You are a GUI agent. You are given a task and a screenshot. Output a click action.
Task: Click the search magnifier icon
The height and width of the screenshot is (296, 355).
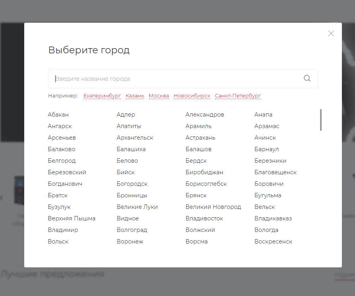307,78
